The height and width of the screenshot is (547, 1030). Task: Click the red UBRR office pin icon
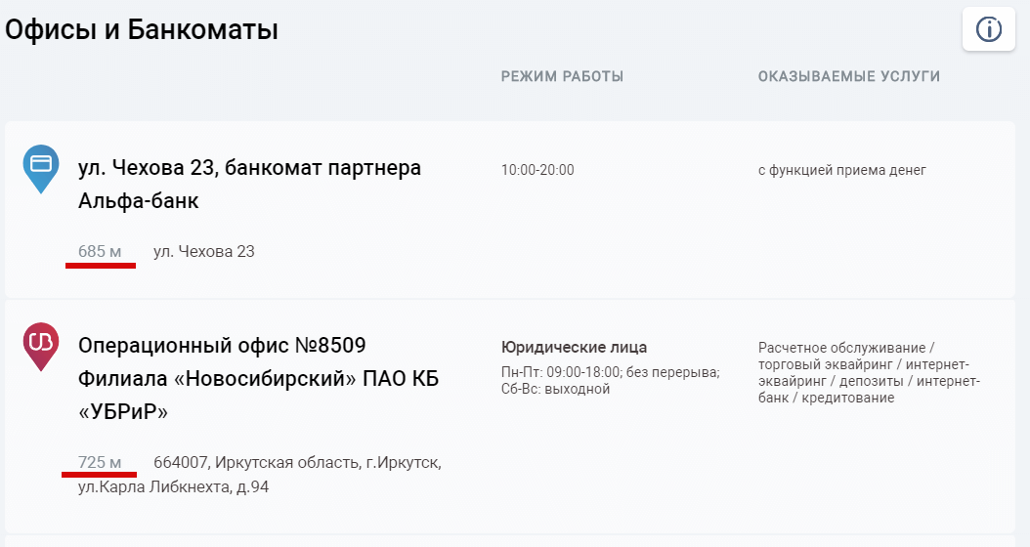click(x=40, y=344)
